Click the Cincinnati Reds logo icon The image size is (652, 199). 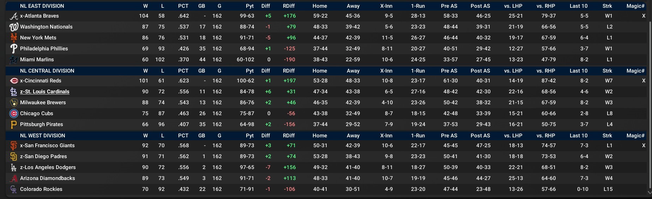pos(14,81)
